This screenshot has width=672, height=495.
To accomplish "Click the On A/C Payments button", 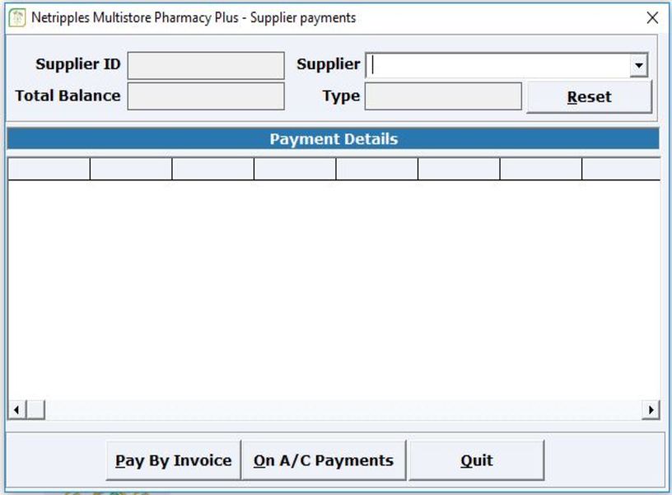I will point(324,460).
